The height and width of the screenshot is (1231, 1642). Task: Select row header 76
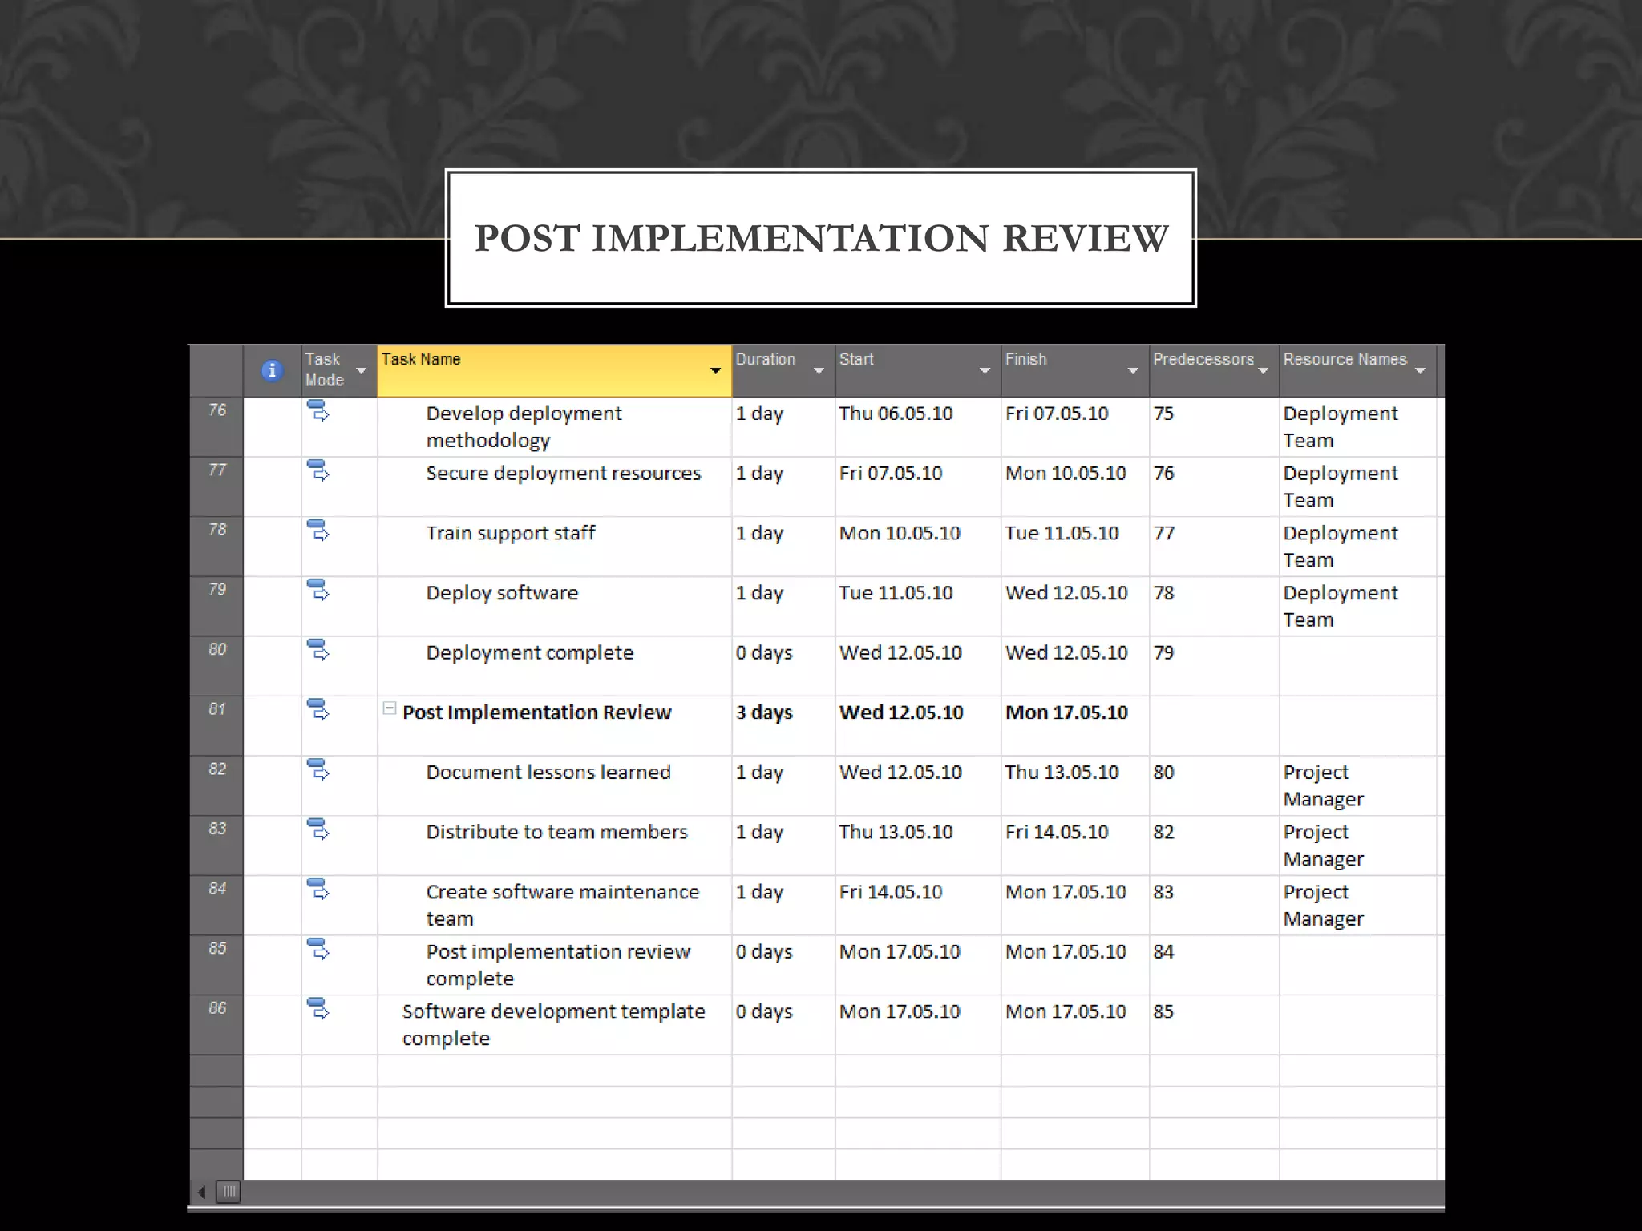(216, 426)
